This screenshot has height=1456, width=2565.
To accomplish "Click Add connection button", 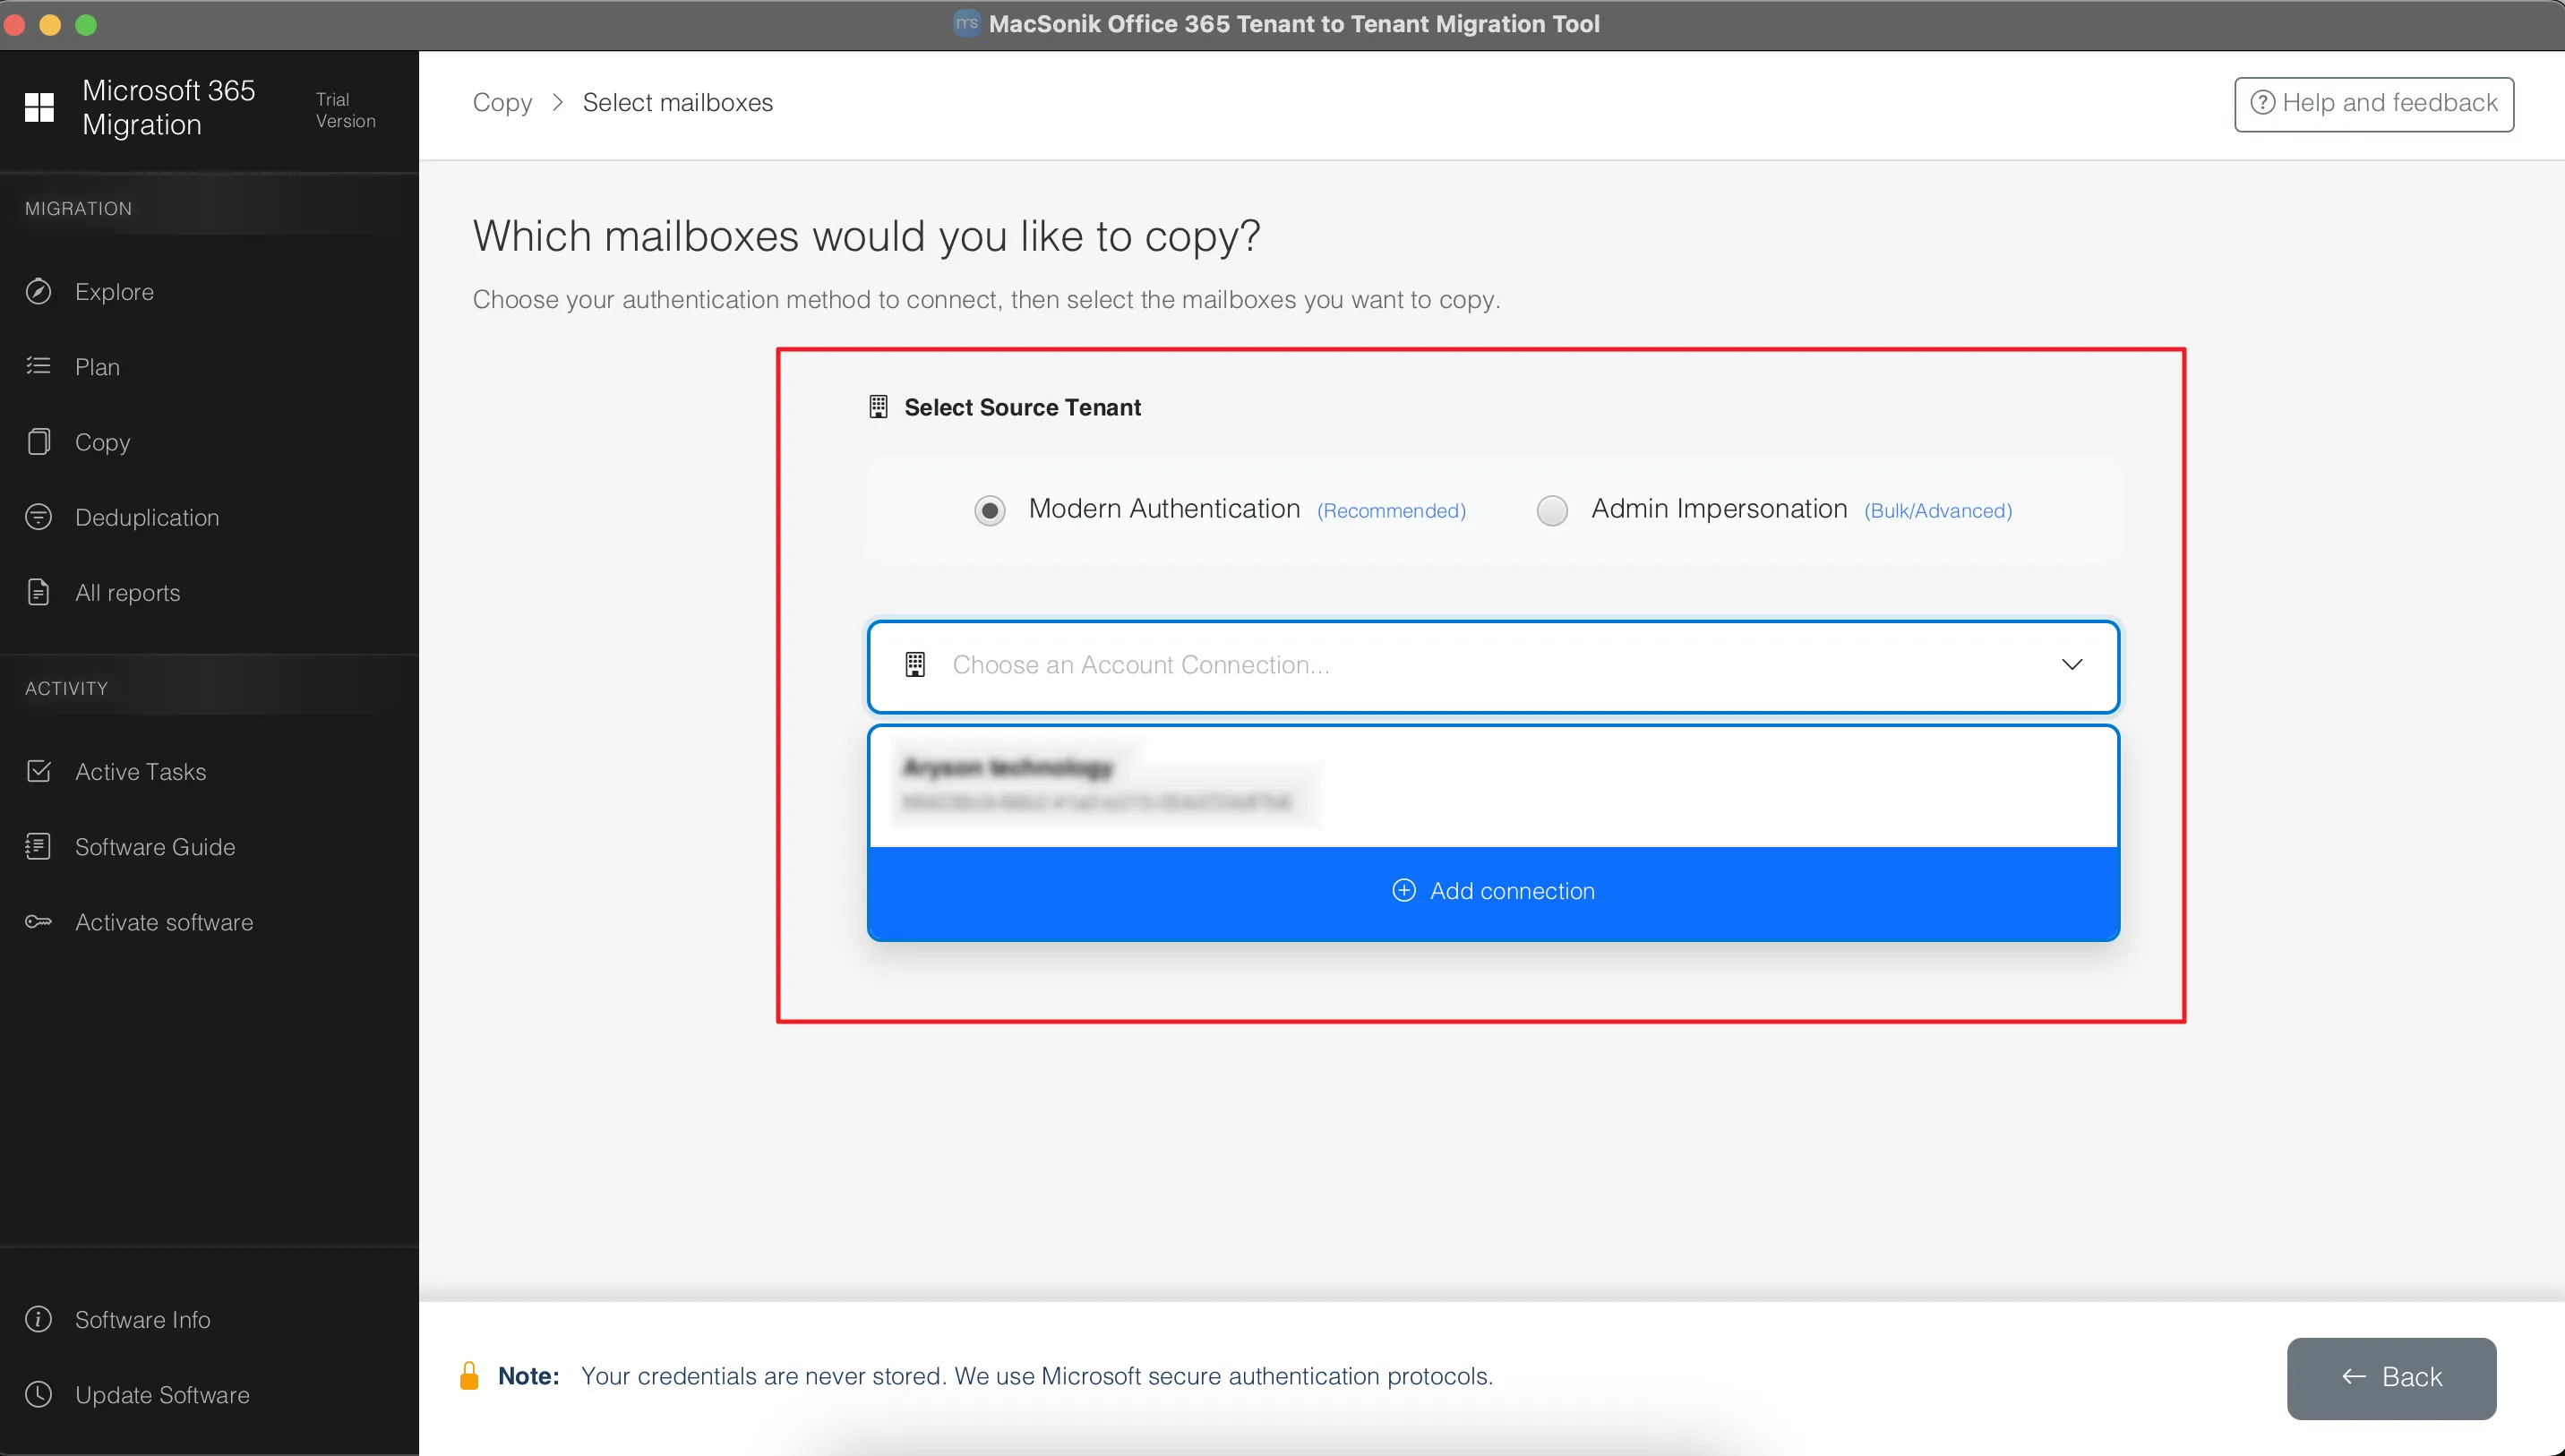I will 1493,892.
